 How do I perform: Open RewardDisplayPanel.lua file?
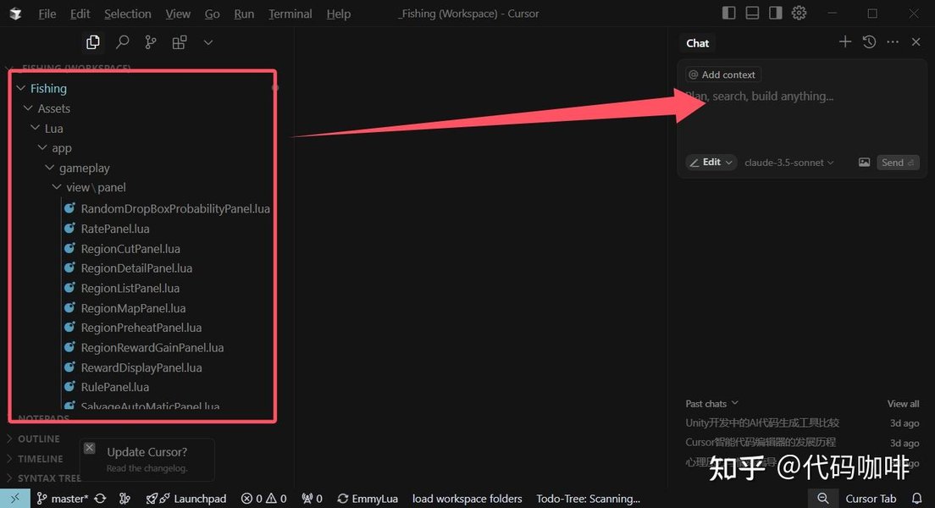(143, 368)
